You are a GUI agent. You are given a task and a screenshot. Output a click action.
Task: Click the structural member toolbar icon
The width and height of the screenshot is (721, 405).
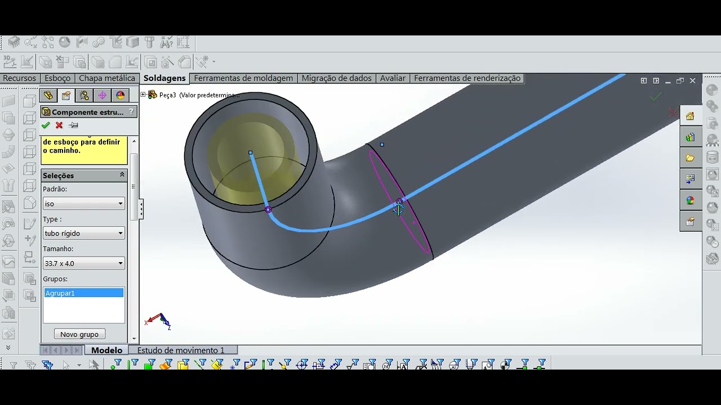(x=46, y=61)
